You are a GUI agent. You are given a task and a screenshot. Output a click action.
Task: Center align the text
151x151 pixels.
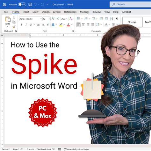[83, 25]
